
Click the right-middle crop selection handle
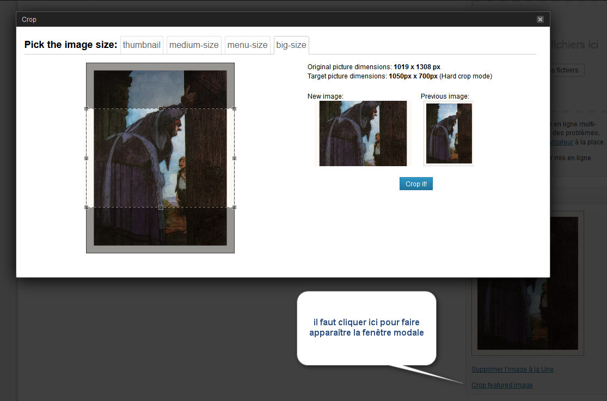[x=234, y=158]
